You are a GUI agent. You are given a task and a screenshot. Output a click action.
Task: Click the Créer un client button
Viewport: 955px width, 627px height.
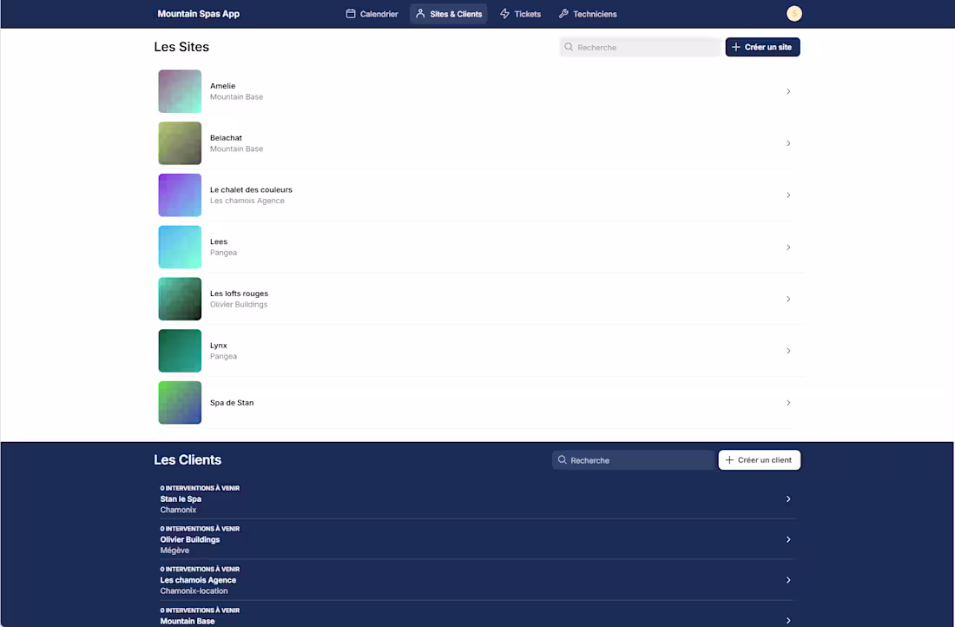(x=759, y=459)
